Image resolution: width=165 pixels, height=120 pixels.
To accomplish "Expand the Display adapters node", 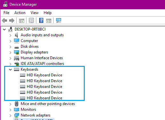I will tap(10, 53).
